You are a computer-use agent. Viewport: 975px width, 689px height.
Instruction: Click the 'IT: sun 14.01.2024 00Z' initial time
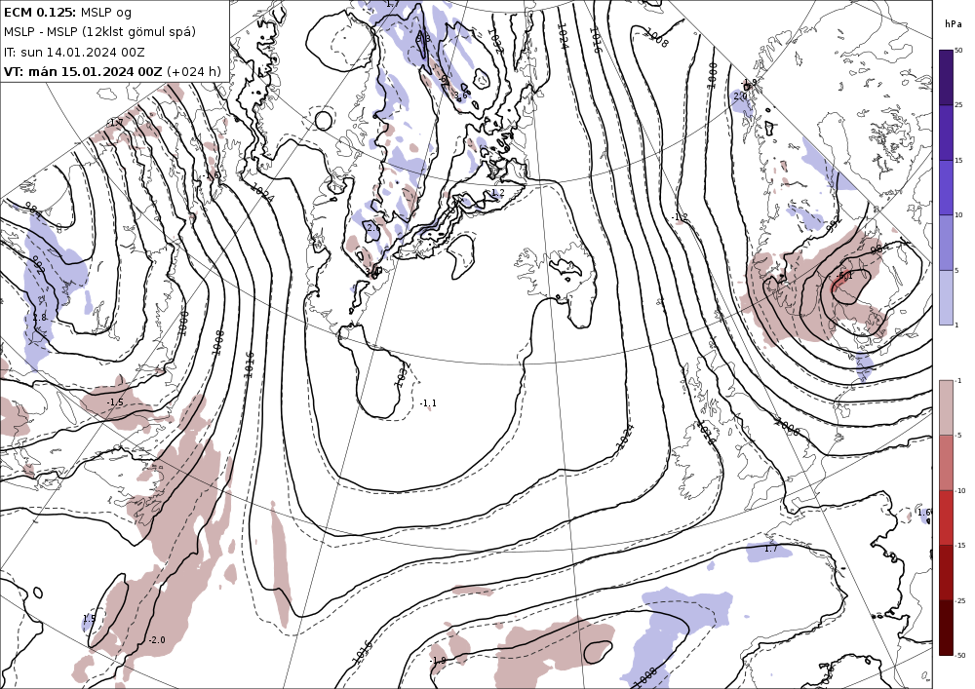[74, 52]
